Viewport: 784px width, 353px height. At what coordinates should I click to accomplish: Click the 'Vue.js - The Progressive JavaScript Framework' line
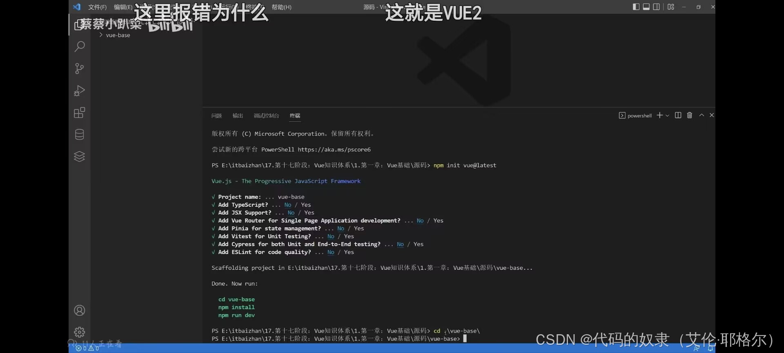coord(286,181)
